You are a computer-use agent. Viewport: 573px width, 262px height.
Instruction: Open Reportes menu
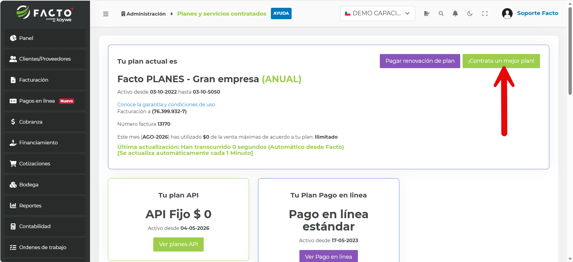[x=45, y=206]
